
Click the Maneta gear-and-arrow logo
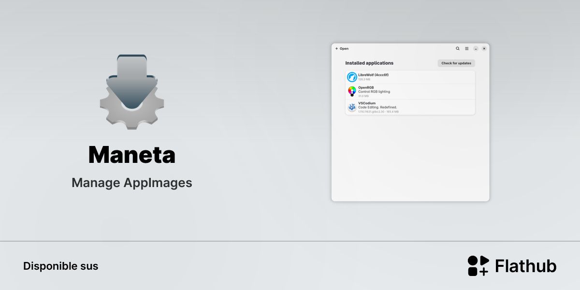(132, 92)
